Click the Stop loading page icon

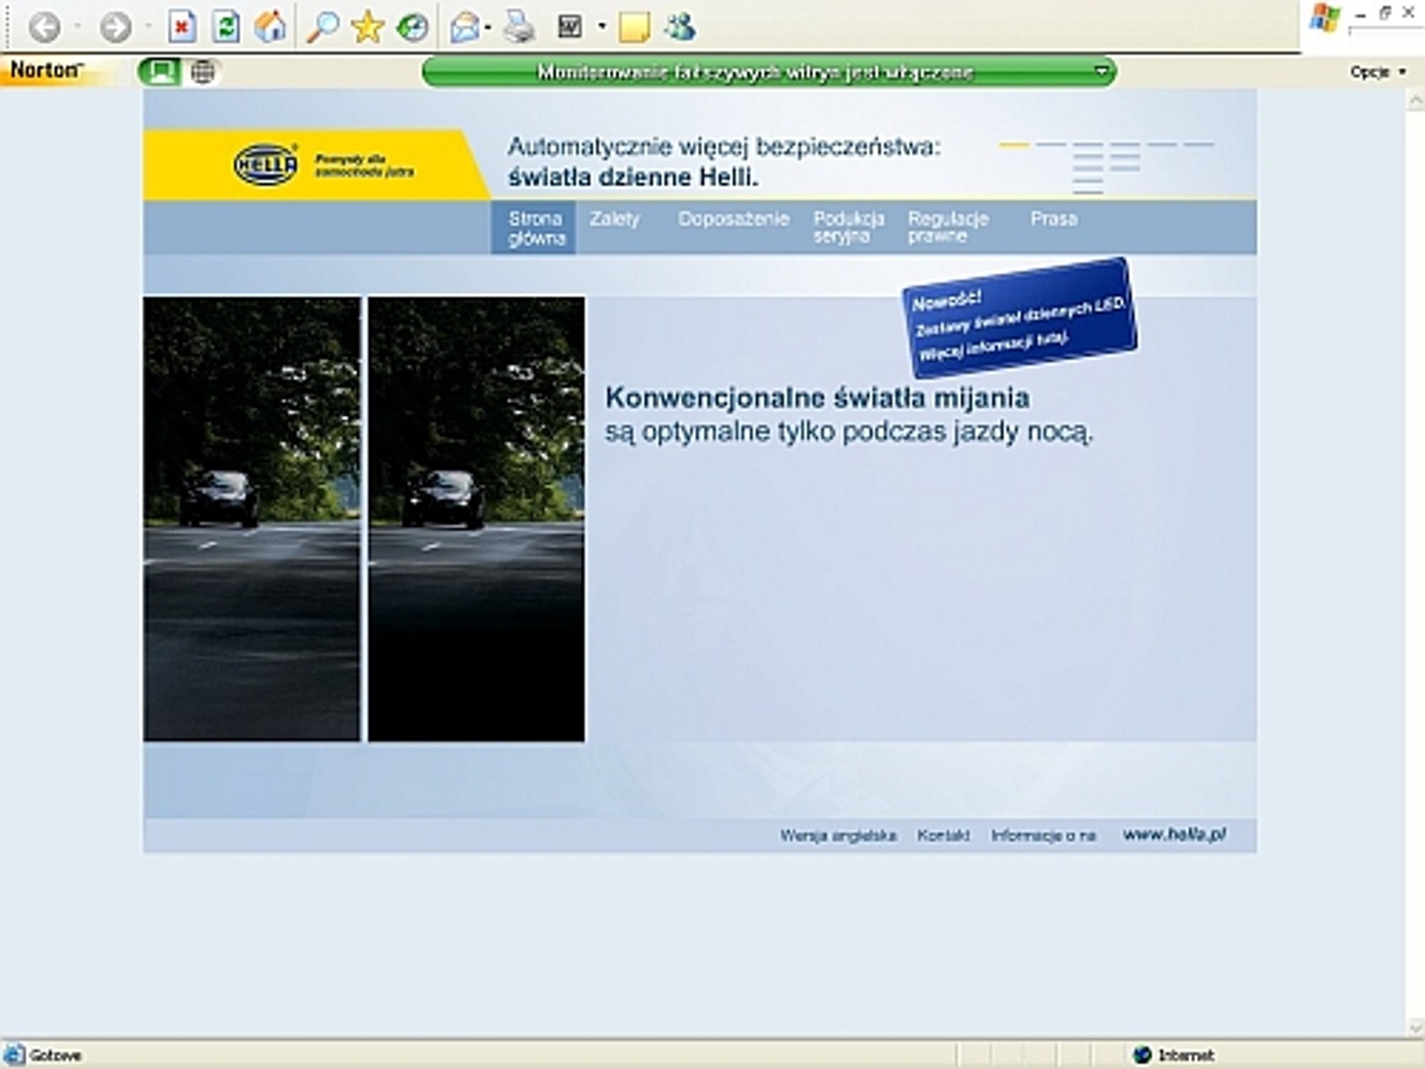point(182,28)
